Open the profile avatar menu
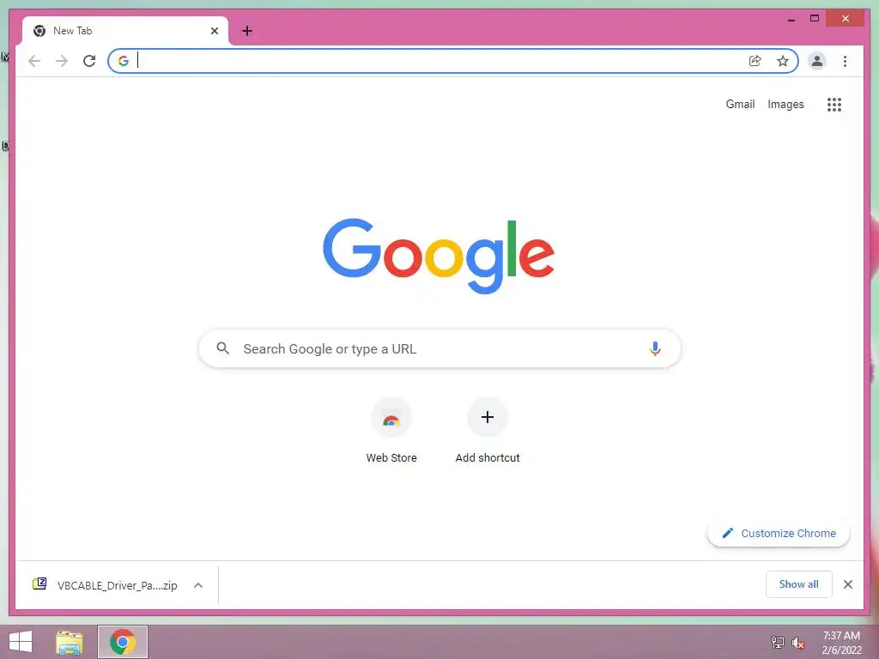The width and height of the screenshot is (879, 659). (x=817, y=61)
